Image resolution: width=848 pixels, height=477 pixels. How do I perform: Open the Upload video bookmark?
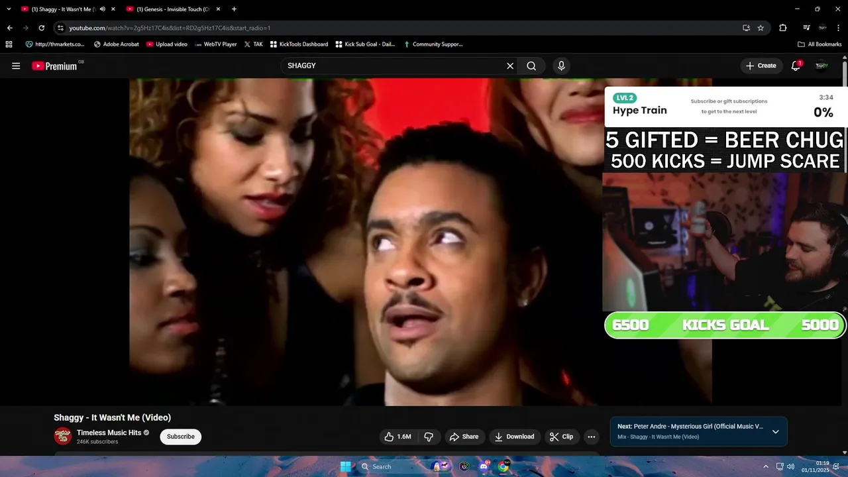pos(167,44)
